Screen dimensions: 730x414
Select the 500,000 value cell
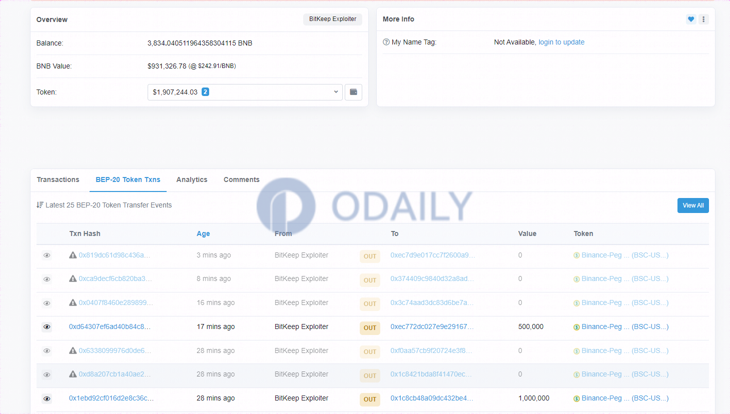[531, 326]
